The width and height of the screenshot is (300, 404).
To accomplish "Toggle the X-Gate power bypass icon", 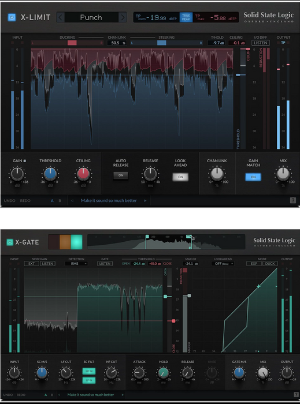I will point(10,242).
